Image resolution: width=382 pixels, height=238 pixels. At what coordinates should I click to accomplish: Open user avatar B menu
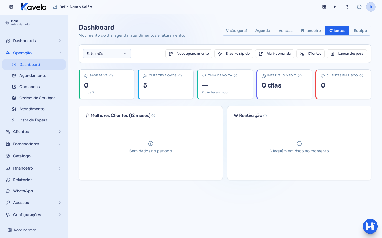click(x=371, y=7)
